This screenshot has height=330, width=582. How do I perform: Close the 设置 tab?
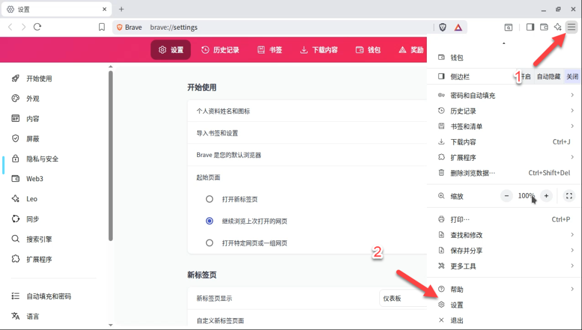tap(105, 9)
